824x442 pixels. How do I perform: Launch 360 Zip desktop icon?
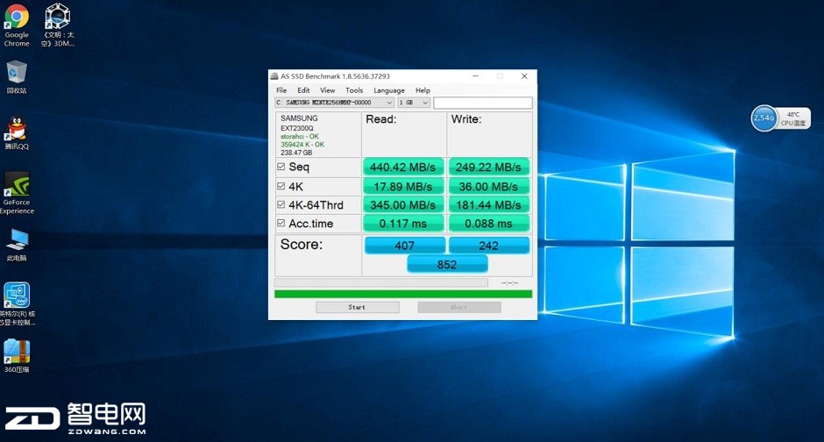pyautogui.click(x=17, y=356)
